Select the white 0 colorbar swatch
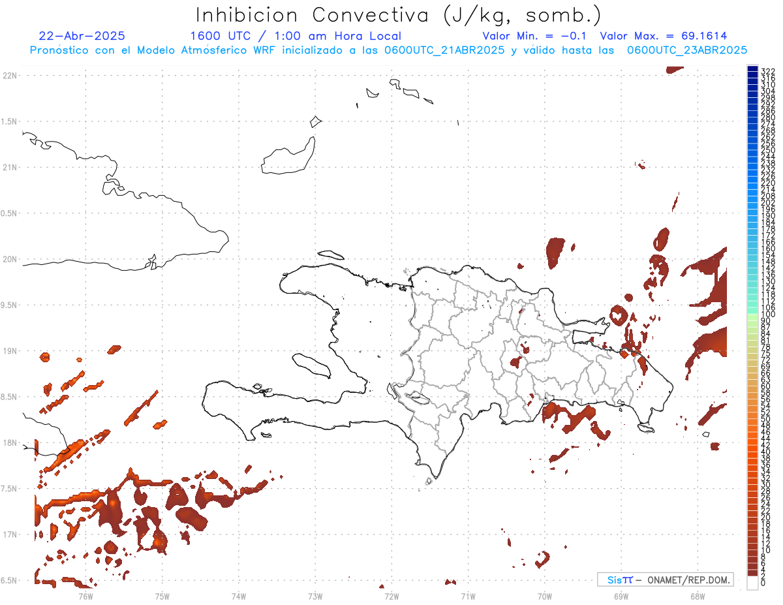 pos(753,582)
